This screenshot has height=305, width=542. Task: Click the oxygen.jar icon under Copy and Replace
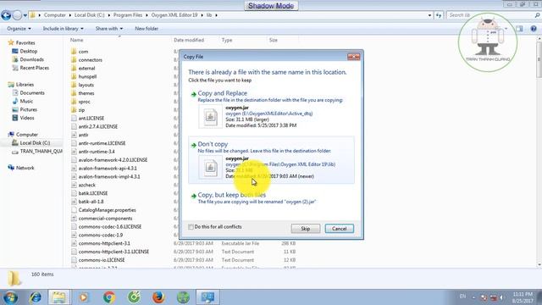pyautogui.click(x=210, y=117)
